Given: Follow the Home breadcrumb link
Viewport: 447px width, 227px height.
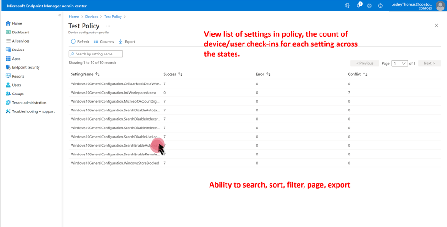Looking at the screenshot, I should (74, 17).
